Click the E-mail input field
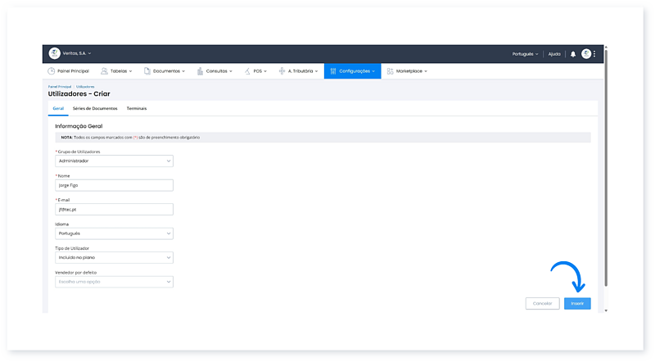The height and width of the screenshot is (362, 655). (114, 210)
